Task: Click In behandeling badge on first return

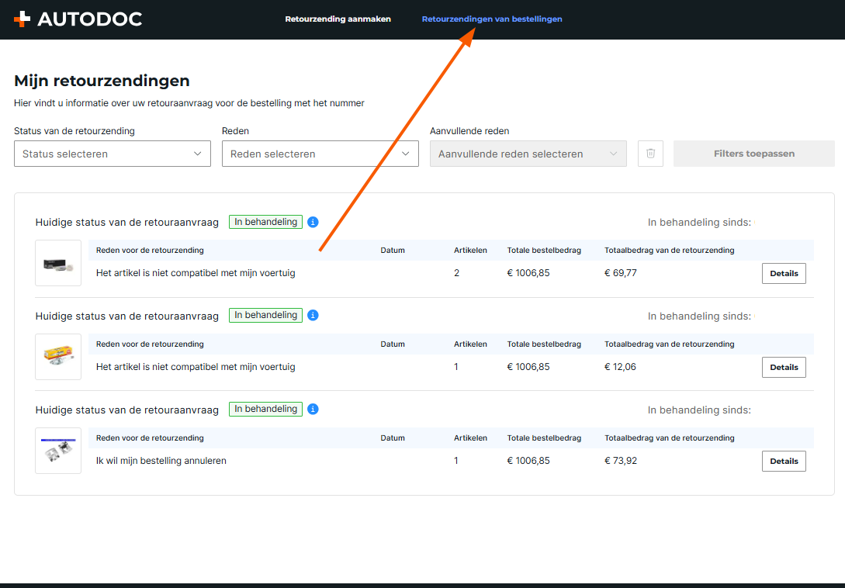Action: pos(265,222)
